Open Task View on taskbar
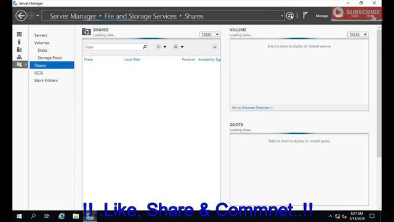Viewport: 394px width, 222px height. (47, 216)
